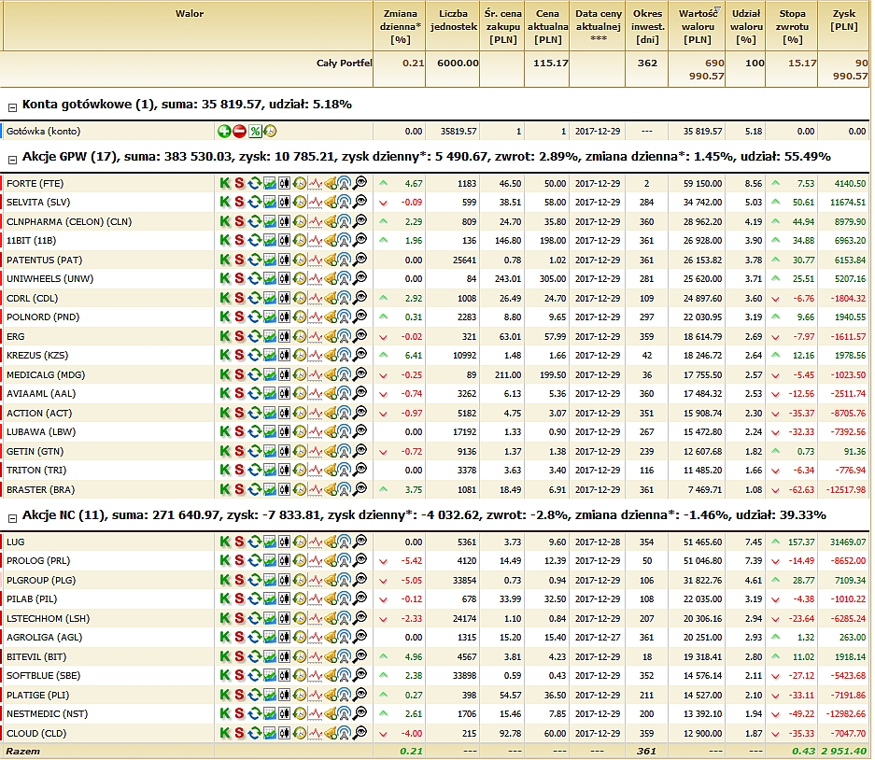Click the red S sell icon for FORTE

coord(239,183)
